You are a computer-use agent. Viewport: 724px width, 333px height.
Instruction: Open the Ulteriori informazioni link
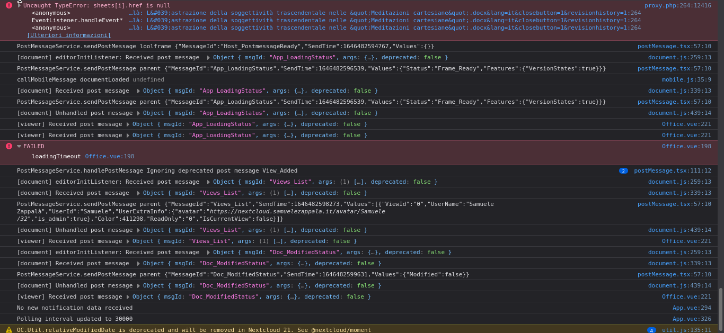[x=69, y=35]
